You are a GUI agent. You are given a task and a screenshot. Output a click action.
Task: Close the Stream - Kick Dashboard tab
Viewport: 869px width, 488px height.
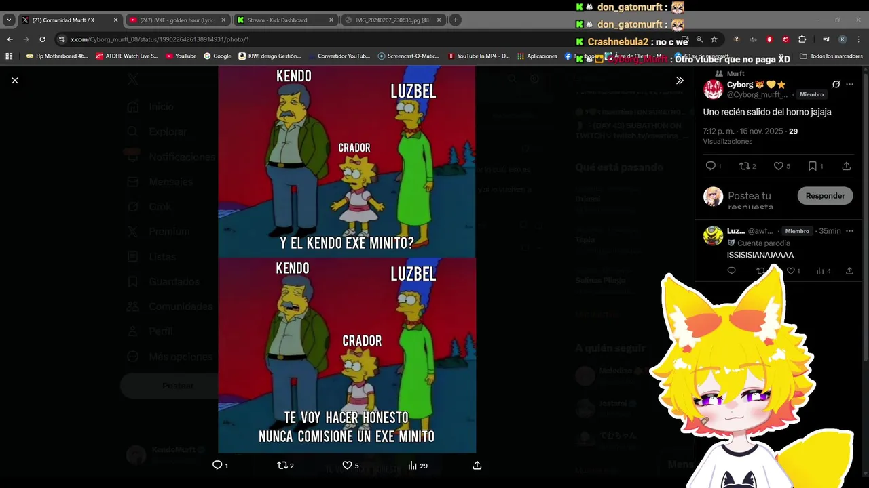331,20
